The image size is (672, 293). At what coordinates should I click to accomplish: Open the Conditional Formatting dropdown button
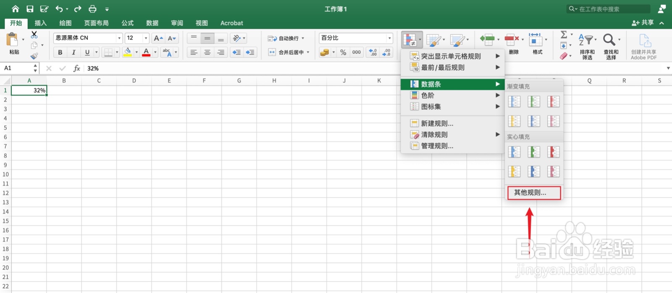(x=412, y=40)
